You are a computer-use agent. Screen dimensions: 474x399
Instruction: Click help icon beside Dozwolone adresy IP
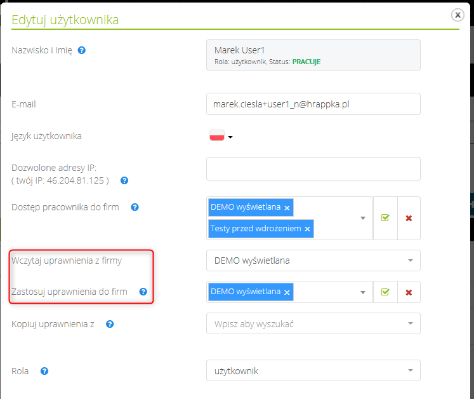tap(124, 180)
